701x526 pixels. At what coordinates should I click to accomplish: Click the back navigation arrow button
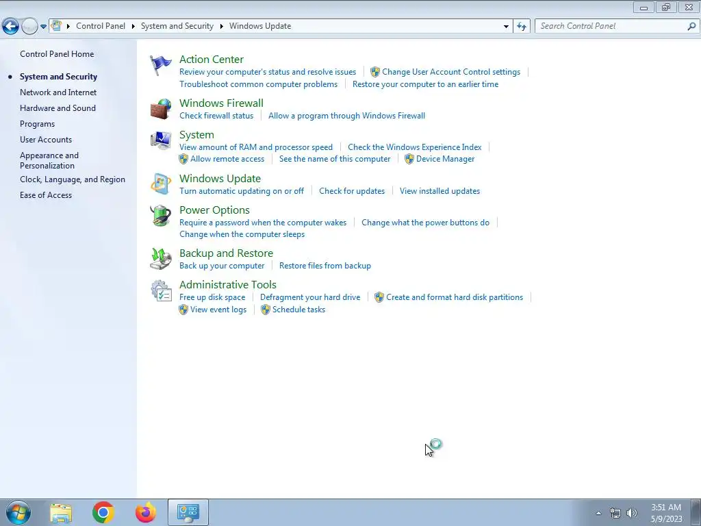11,27
